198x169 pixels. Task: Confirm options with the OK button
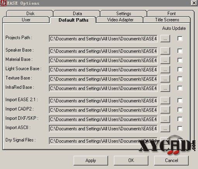click(x=131, y=160)
